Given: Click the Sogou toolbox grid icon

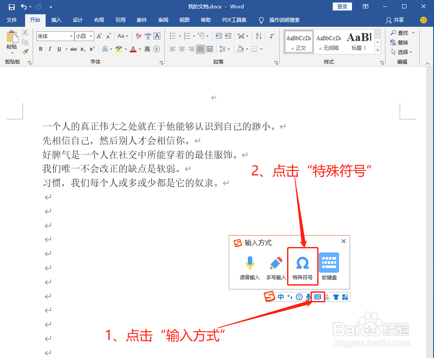Looking at the screenshot, I should tap(345, 297).
